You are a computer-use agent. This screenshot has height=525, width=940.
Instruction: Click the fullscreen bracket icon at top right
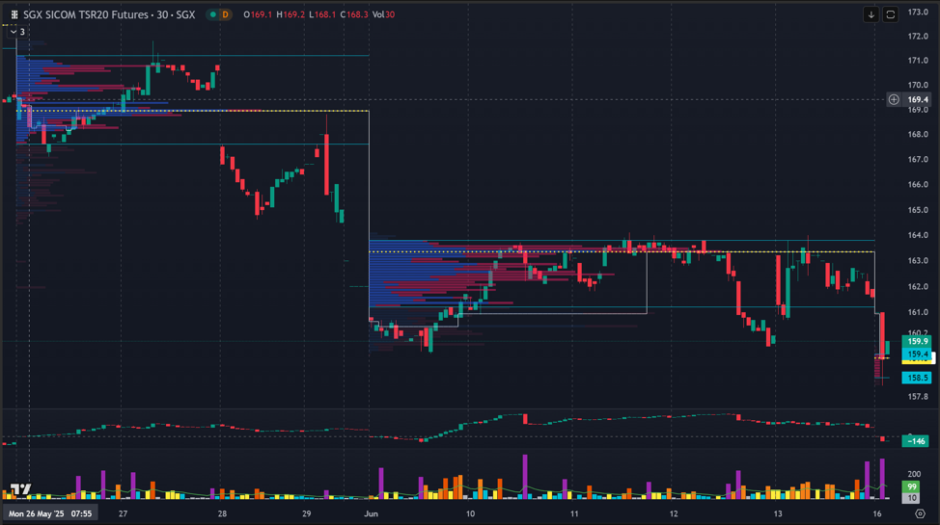(890, 14)
